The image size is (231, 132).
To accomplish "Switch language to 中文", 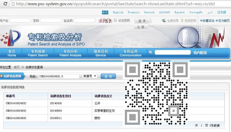I will click(x=105, y=12).
